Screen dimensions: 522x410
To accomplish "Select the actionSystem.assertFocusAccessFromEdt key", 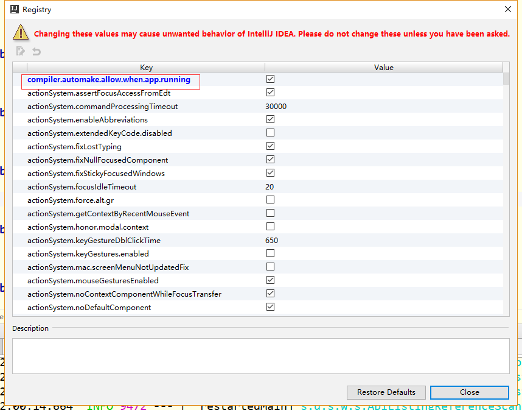I will click(99, 93).
